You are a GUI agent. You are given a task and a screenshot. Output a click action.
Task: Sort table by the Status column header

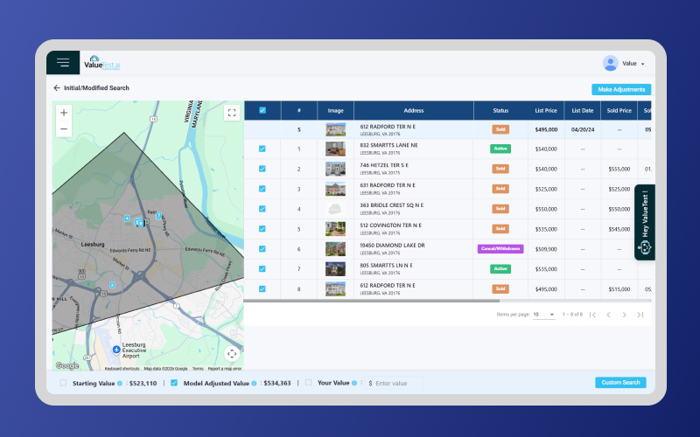click(500, 111)
